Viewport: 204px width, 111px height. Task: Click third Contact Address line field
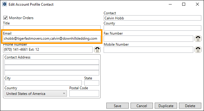coord(52,73)
